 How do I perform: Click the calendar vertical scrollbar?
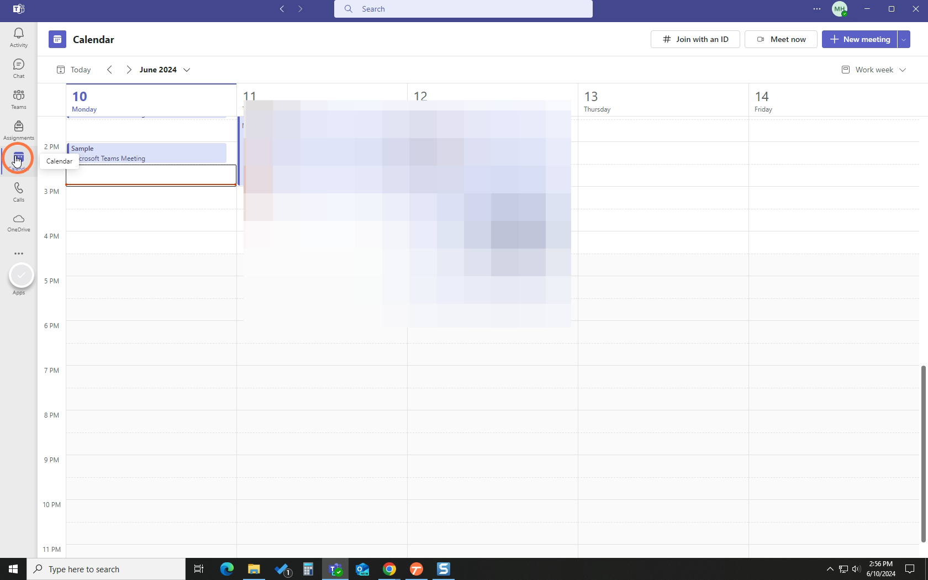coord(923,454)
